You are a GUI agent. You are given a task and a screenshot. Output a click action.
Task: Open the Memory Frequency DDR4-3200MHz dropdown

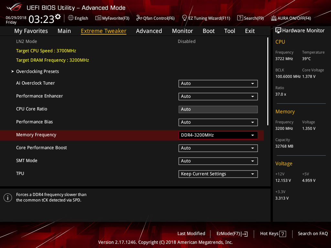coord(218,135)
